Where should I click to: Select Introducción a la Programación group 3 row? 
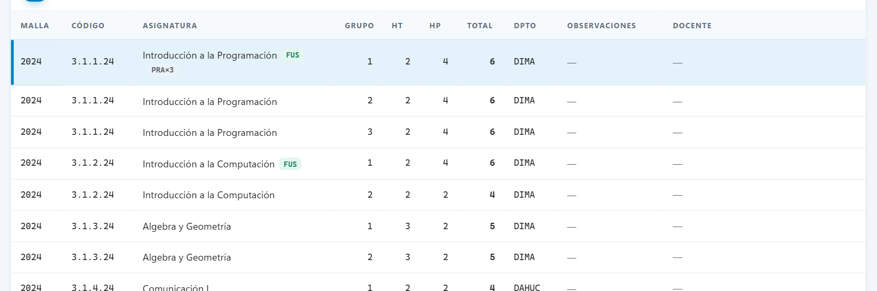(x=438, y=132)
